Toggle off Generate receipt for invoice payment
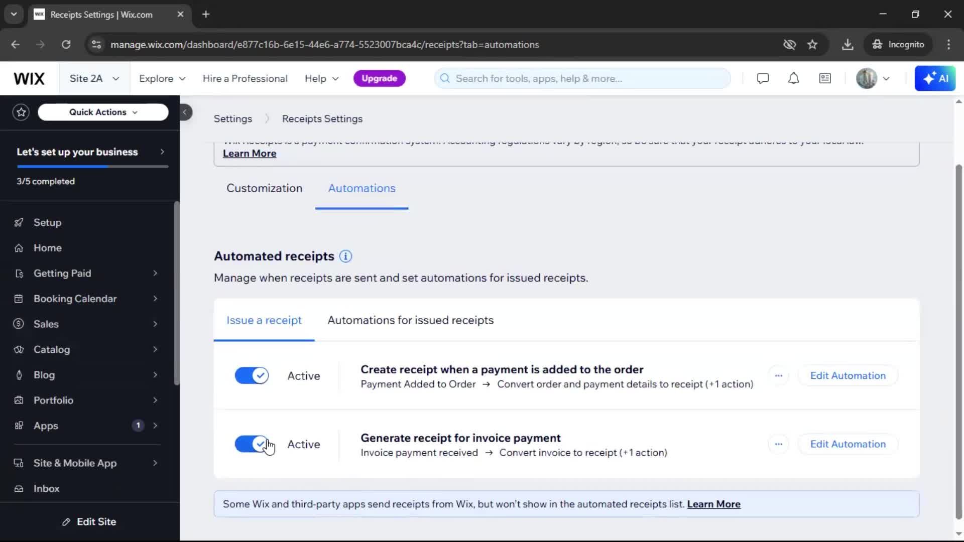Viewport: 964px width, 542px height. tap(252, 444)
